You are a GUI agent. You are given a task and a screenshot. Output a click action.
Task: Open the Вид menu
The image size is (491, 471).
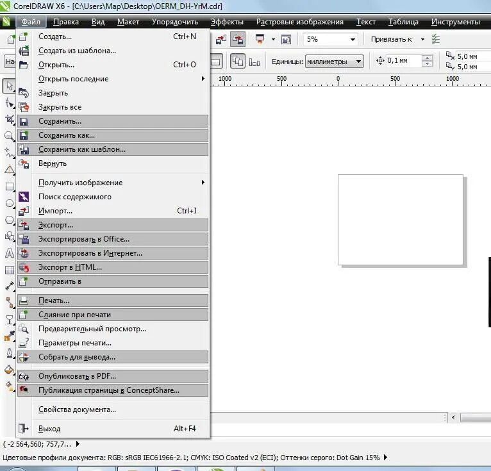coord(98,22)
